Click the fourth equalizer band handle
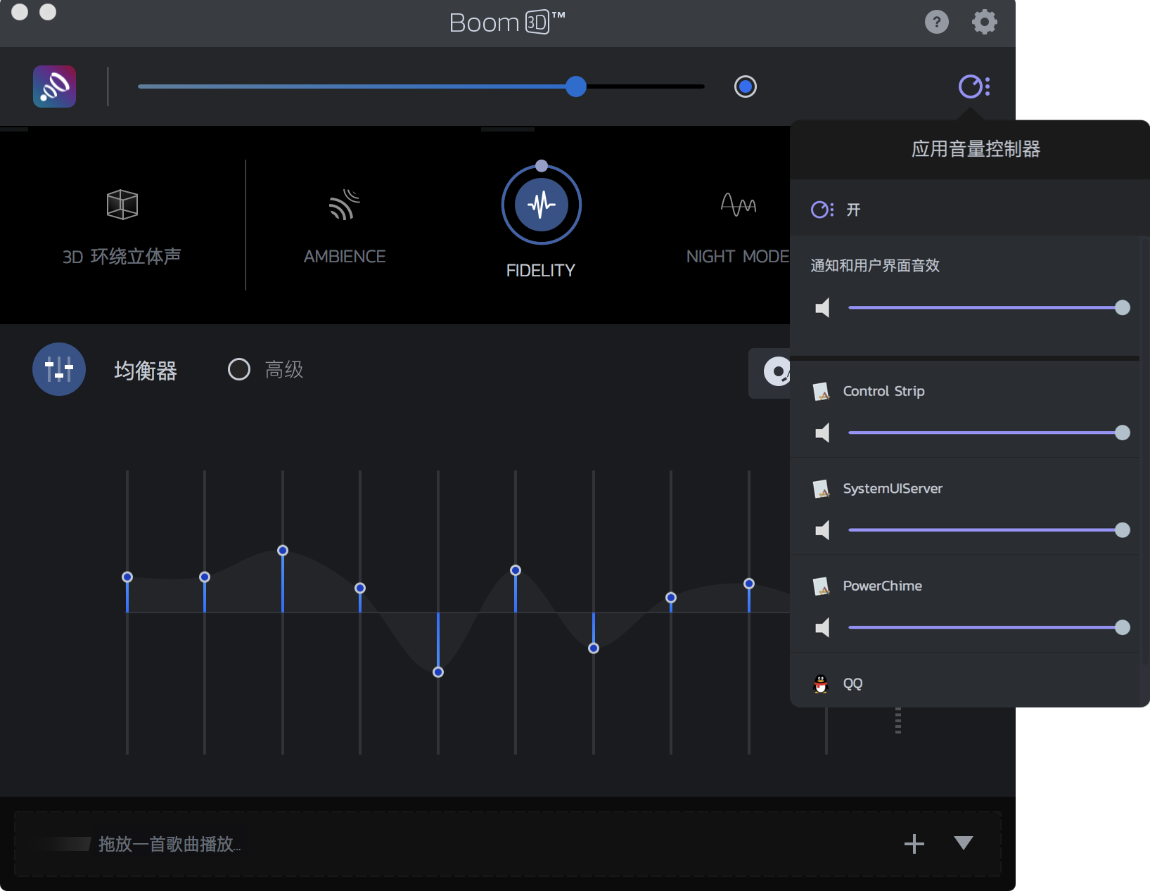Image resolution: width=1150 pixels, height=891 pixels. click(360, 588)
